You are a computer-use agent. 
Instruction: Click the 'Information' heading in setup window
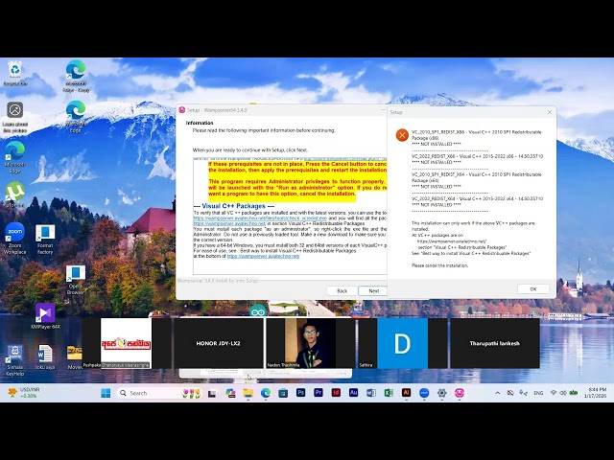click(200, 123)
